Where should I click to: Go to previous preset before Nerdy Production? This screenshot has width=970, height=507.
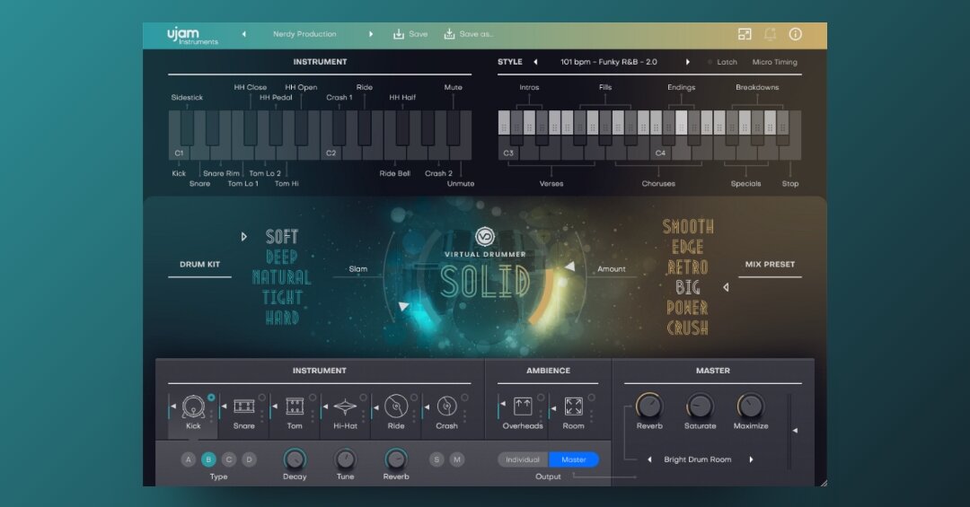tap(243, 34)
